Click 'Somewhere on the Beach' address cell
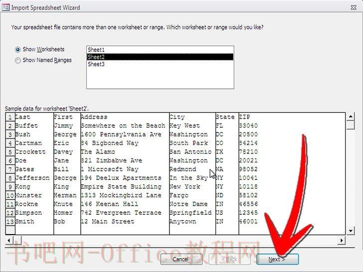The height and width of the screenshot is (272, 363). pos(125,126)
